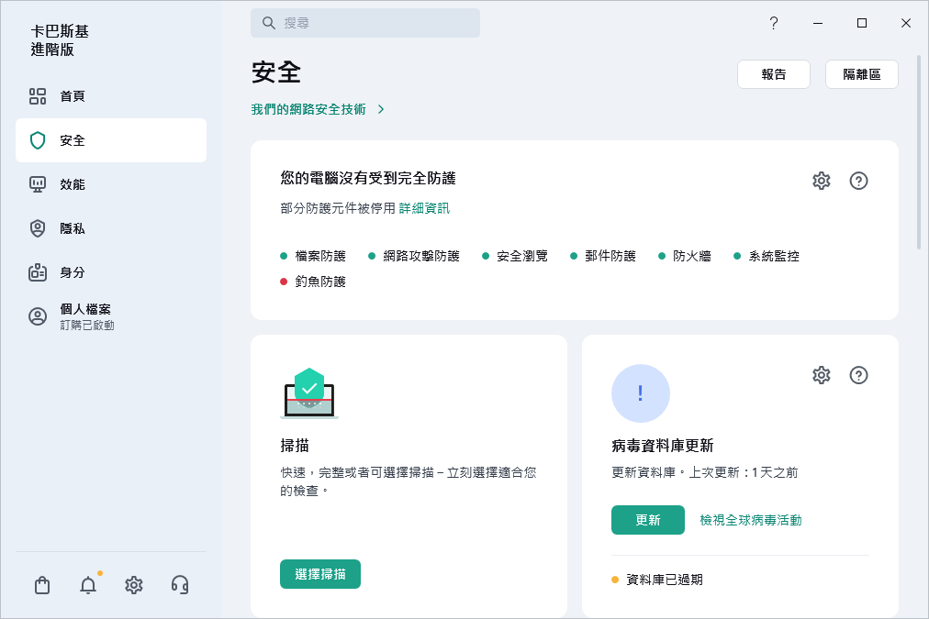929x619 pixels.
Task: Open virus database update settings gear
Action: coord(821,375)
